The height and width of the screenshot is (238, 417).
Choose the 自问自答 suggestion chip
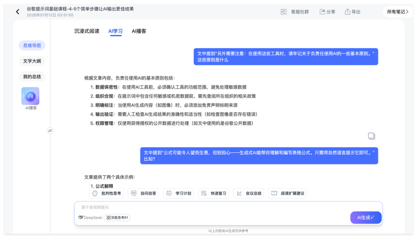tap(143, 193)
